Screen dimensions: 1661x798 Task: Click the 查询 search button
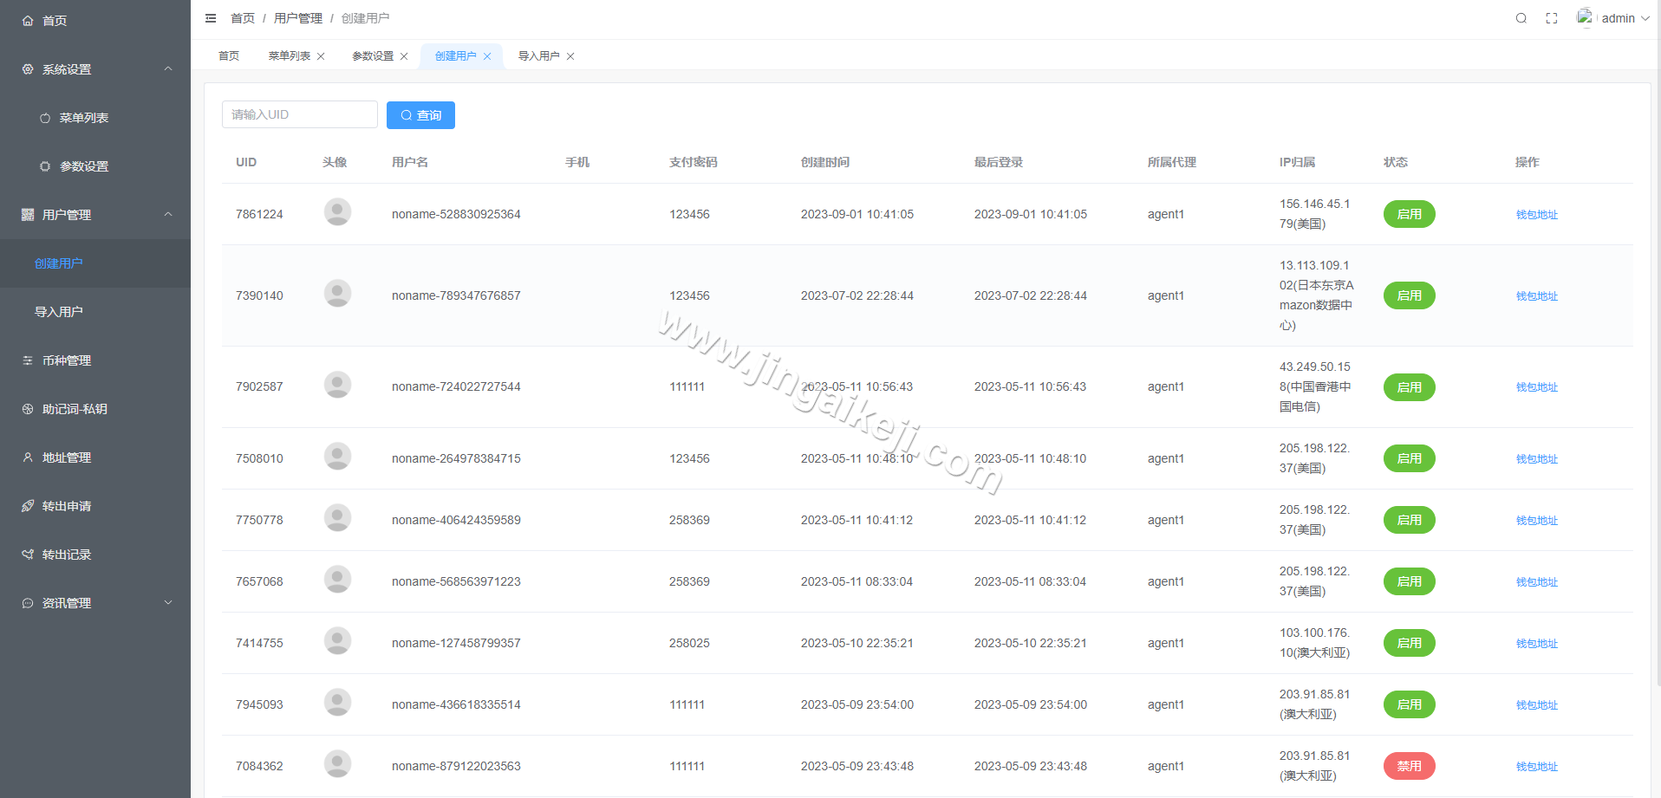pos(420,115)
